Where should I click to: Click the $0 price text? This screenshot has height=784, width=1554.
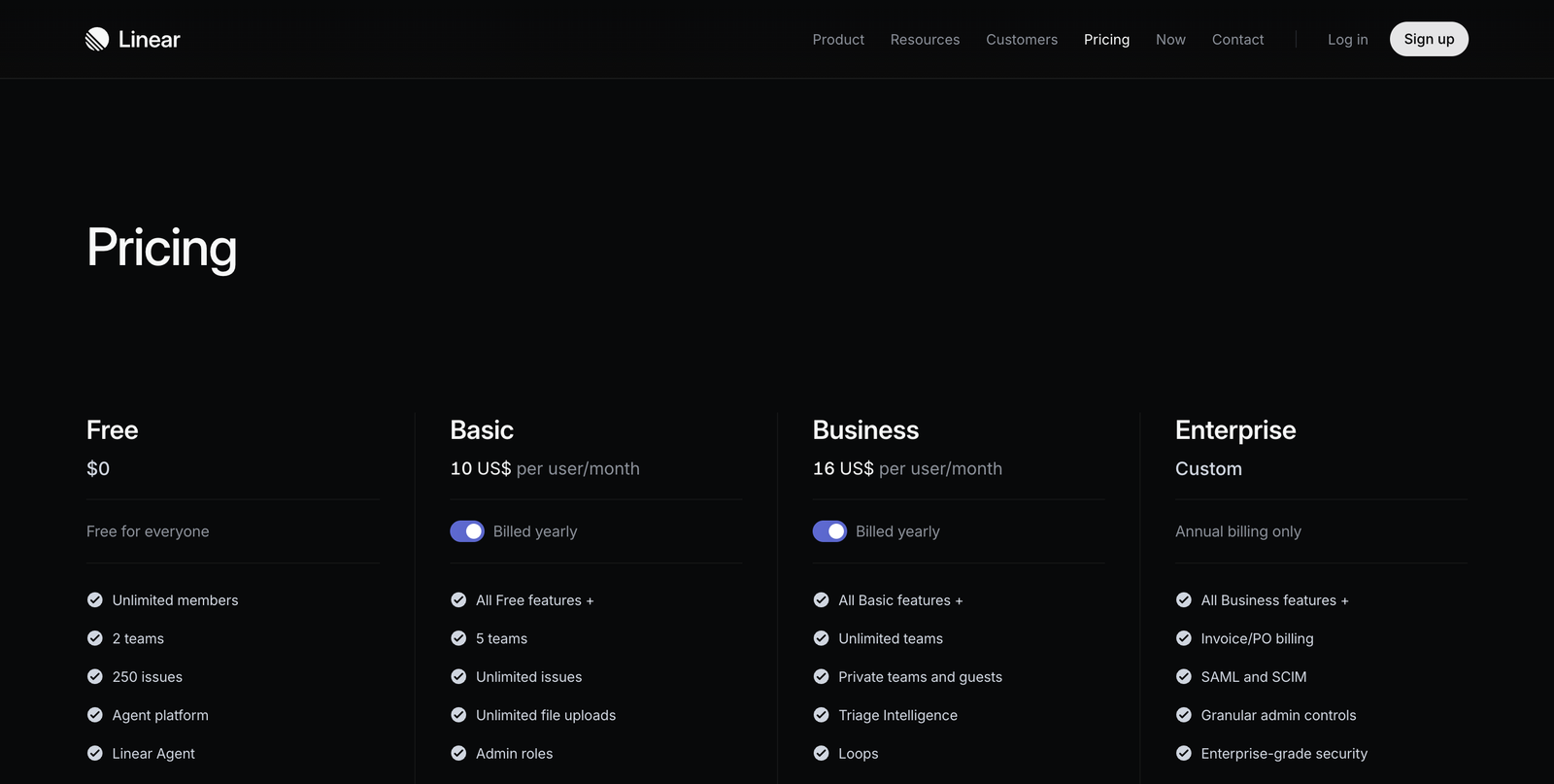98,468
